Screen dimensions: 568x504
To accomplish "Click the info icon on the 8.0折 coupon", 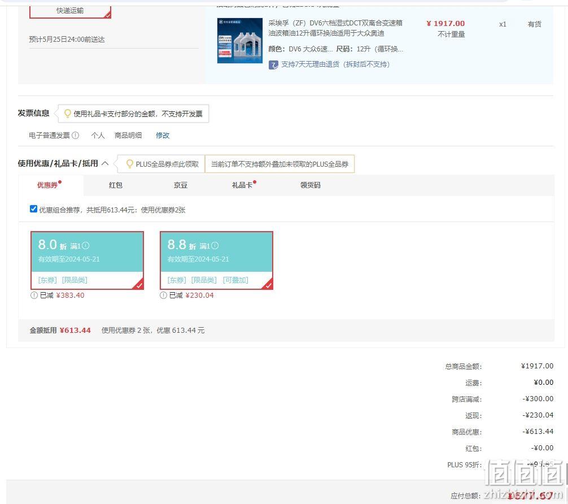I will [x=85, y=246].
